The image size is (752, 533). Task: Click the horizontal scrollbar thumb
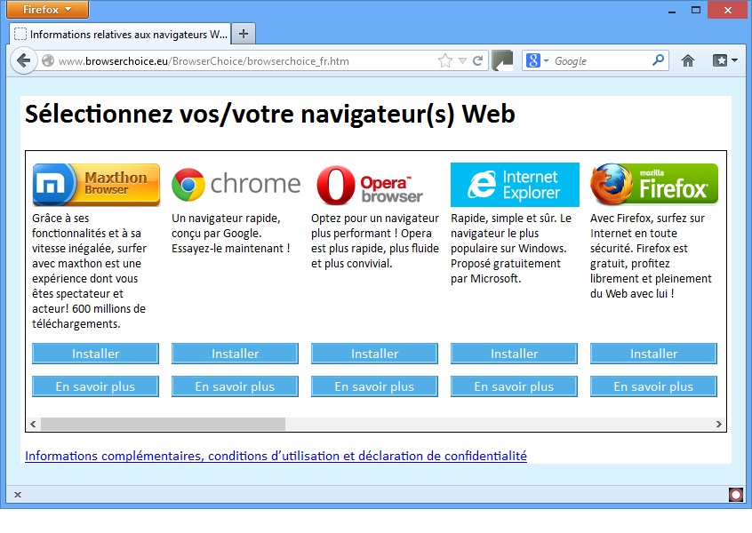[163, 424]
